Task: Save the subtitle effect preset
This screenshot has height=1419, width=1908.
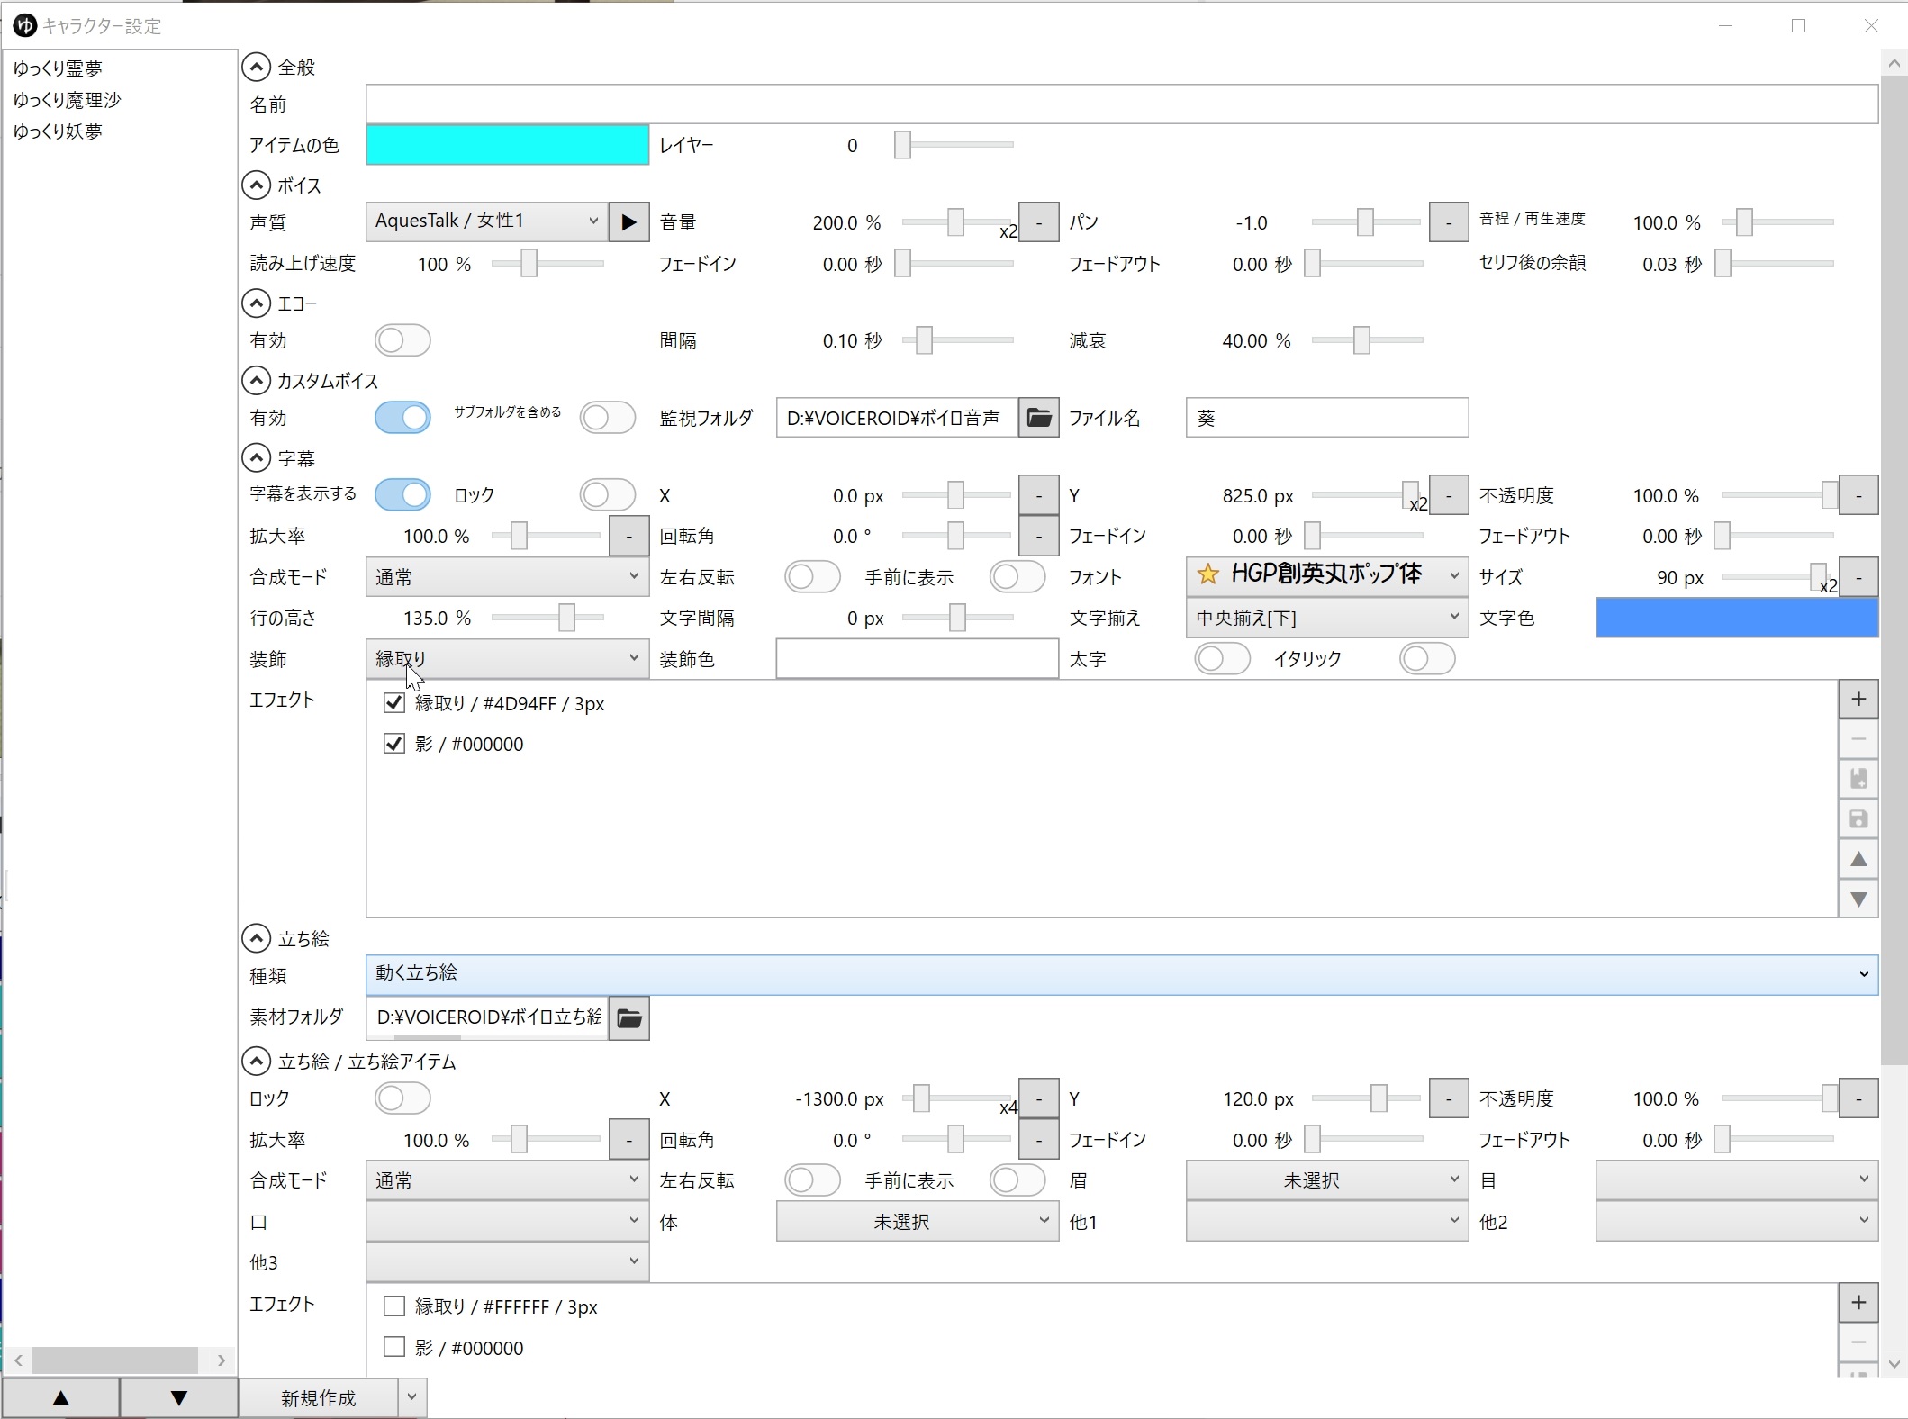Action: (x=1858, y=819)
